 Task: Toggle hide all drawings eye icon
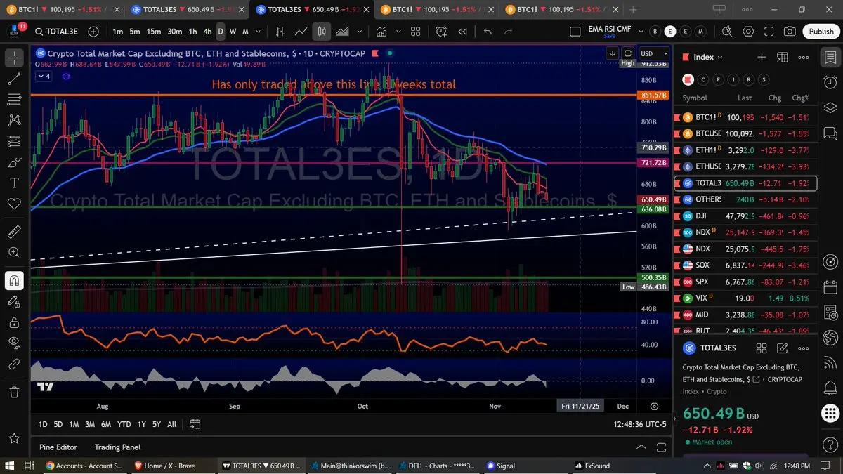click(x=13, y=343)
